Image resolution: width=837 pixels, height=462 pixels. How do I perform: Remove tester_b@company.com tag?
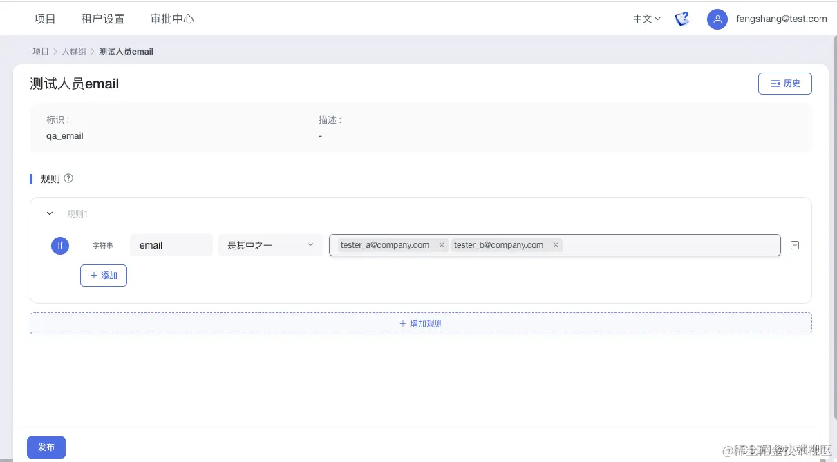point(556,245)
